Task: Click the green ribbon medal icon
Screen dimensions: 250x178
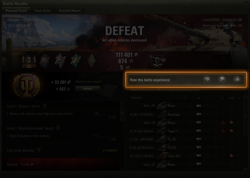Action: pos(76,61)
